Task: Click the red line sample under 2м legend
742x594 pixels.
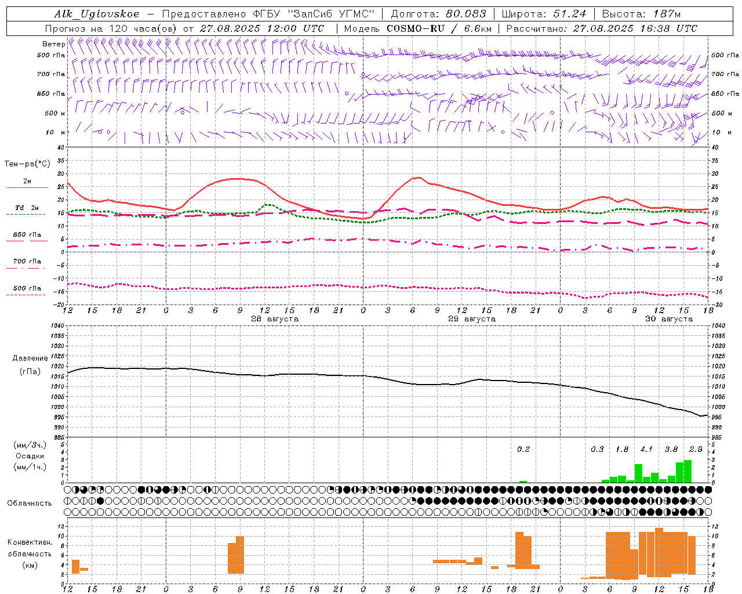Action: coord(27,188)
